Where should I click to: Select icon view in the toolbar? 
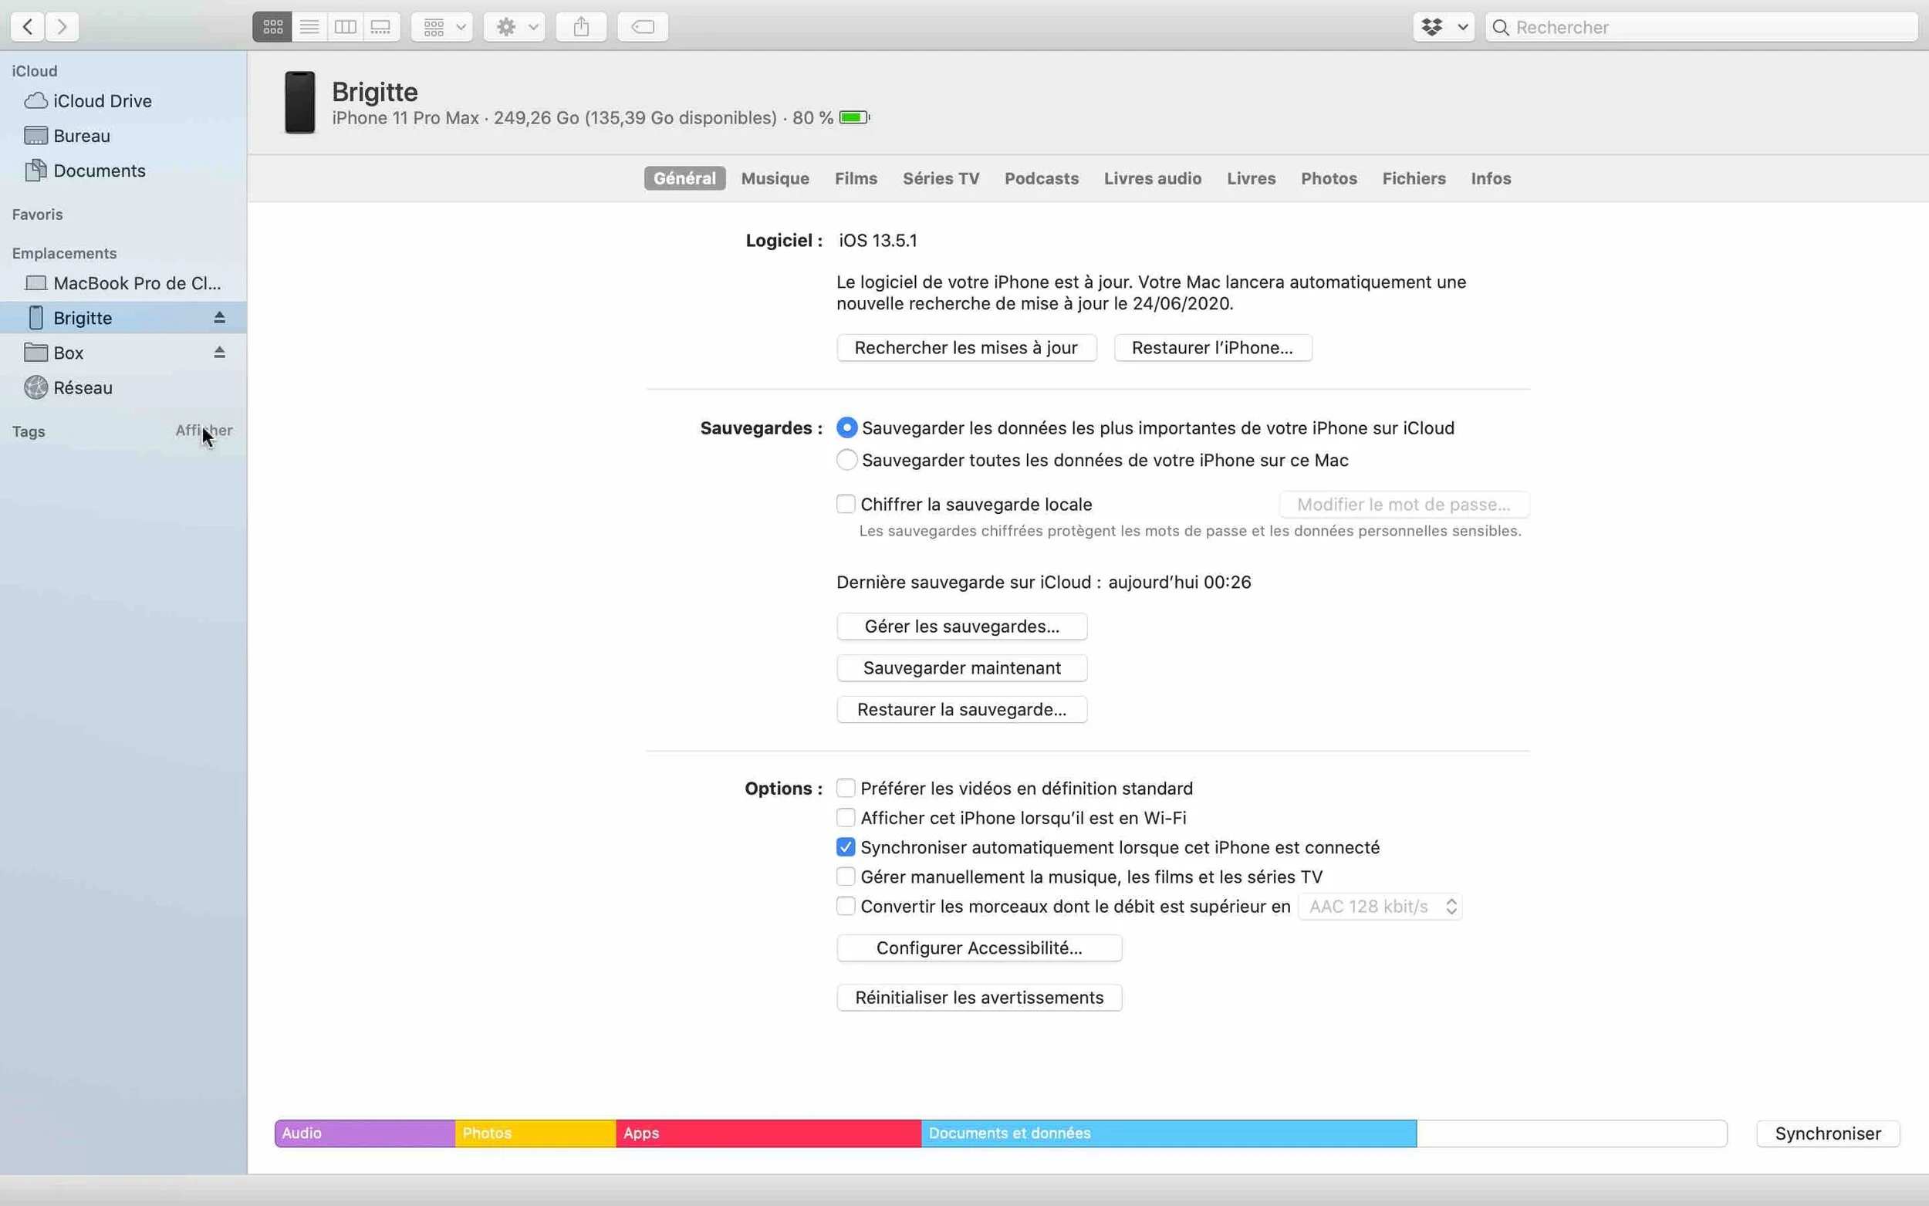tap(272, 26)
